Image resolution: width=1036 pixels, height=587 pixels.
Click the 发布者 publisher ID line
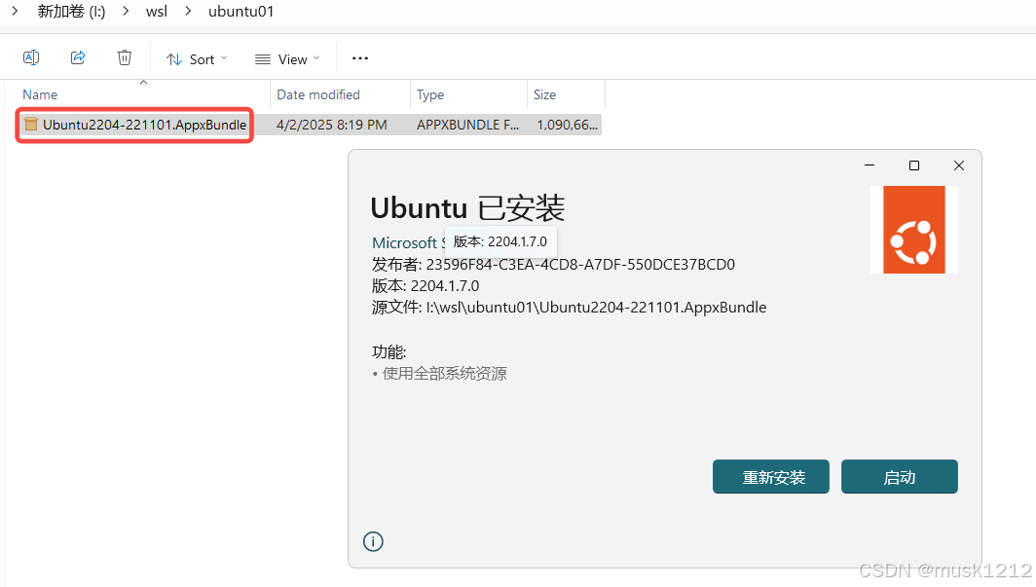[553, 265]
